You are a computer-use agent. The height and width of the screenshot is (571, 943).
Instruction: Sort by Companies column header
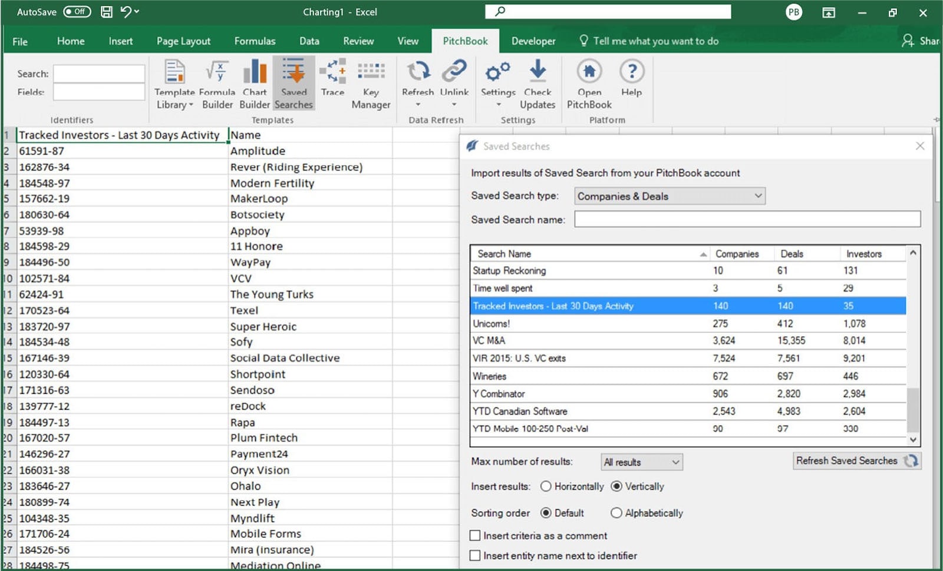pyautogui.click(x=741, y=254)
